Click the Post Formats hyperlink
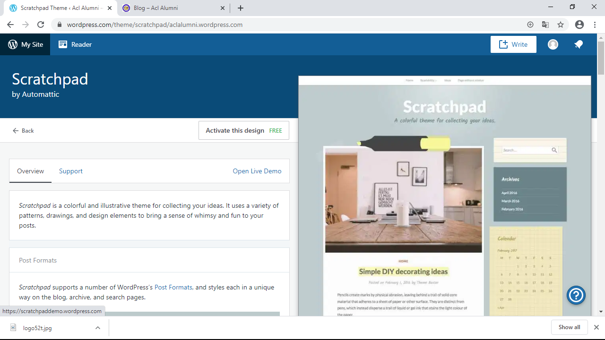The width and height of the screenshot is (605, 340). click(173, 287)
